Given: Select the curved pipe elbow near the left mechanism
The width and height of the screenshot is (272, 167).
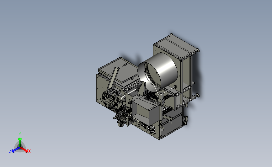Looking at the screenshot, I should pos(123,97).
